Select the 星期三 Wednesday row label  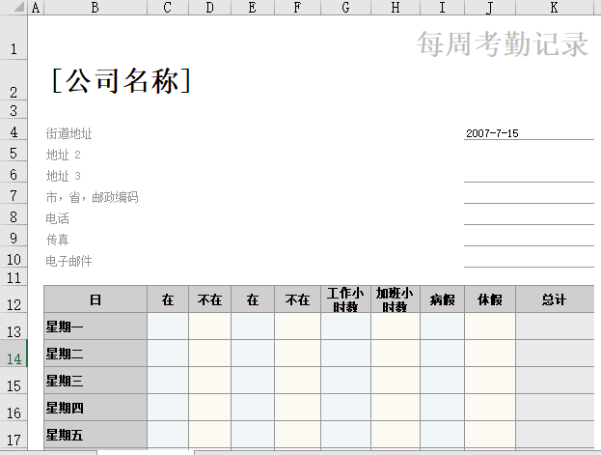coord(95,381)
